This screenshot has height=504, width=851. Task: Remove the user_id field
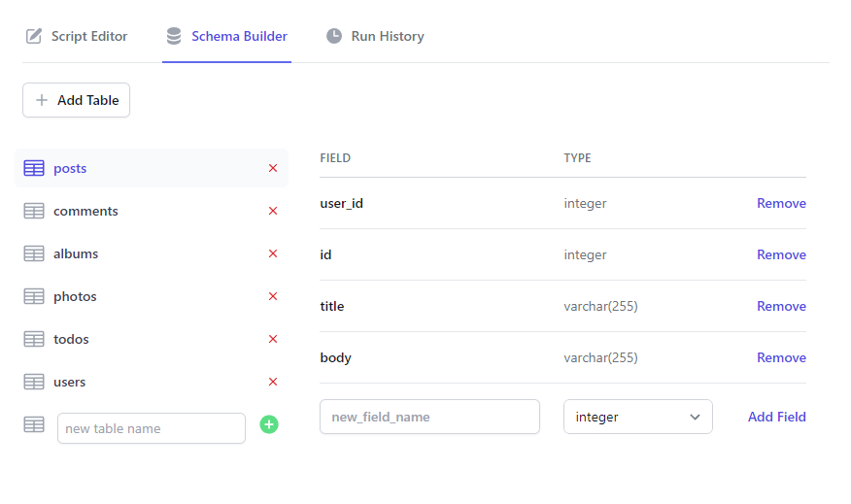[781, 203]
